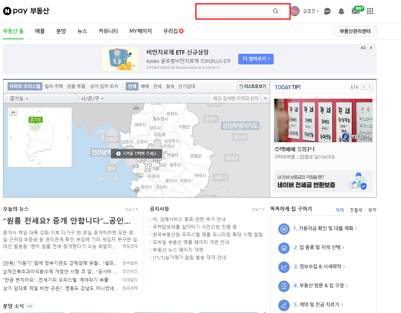Click the 경기도 marker on mini map
This screenshot has height=313, width=401.
[x=35, y=120]
